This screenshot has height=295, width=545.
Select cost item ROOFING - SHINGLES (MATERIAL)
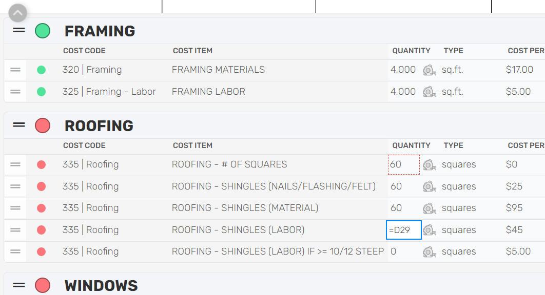click(245, 208)
